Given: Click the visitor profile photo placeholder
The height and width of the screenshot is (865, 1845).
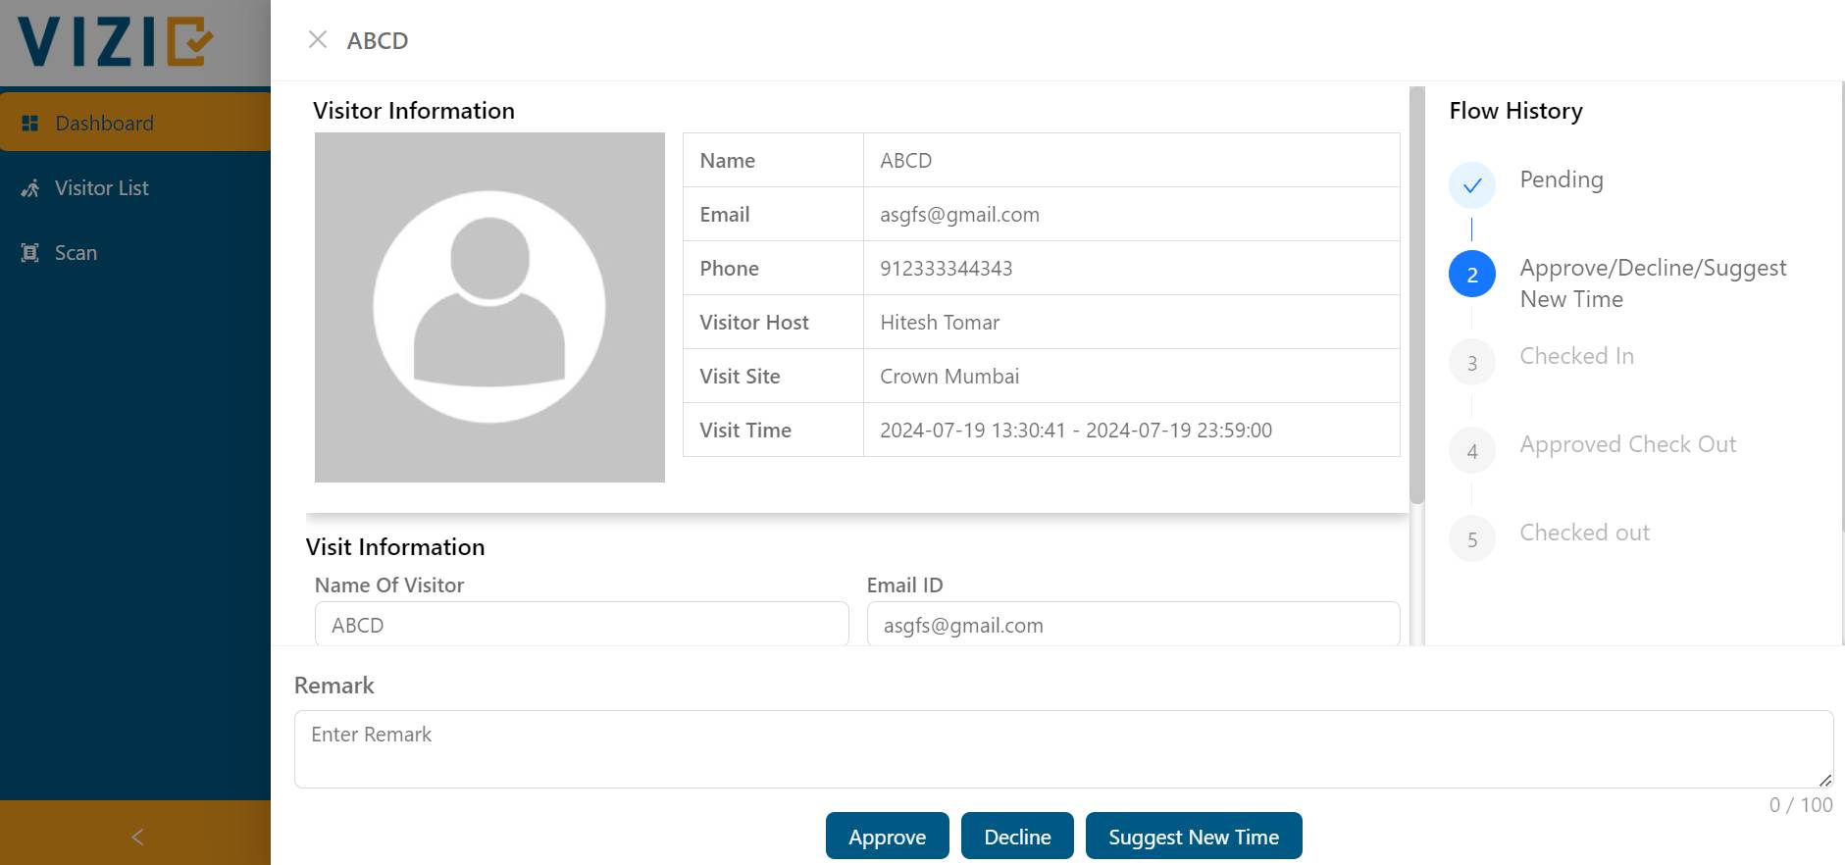Looking at the screenshot, I should (489, 307).
